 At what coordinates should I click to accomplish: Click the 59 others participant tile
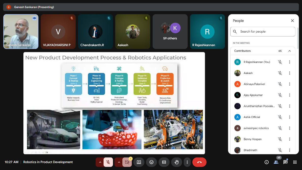click(170, 32)
